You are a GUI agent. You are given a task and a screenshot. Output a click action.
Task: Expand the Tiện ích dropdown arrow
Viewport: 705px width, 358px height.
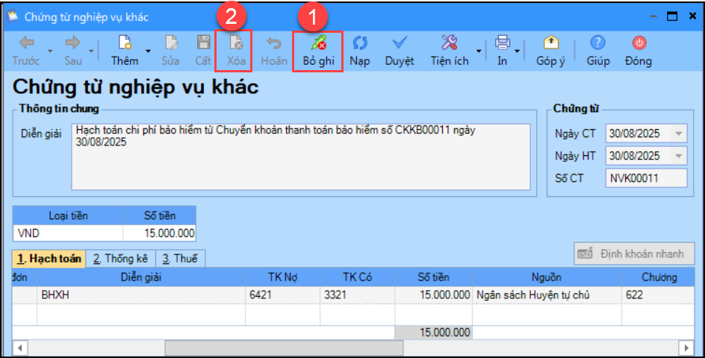(479, 51)
